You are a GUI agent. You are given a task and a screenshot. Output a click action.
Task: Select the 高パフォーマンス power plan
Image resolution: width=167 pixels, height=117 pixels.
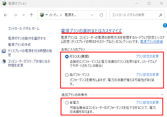coord(67,75)
